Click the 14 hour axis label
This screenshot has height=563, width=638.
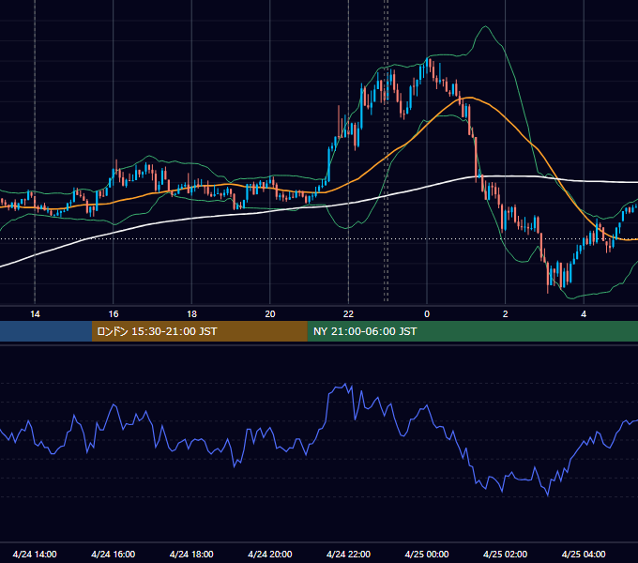[35, 314]
